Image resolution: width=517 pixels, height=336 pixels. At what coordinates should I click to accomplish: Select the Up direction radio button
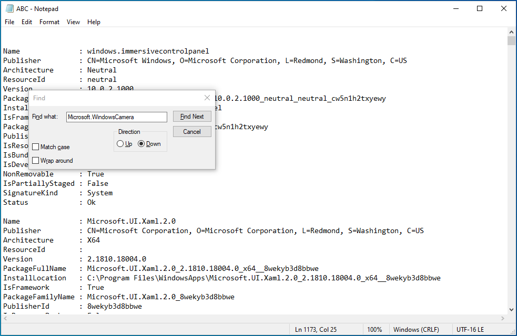click(x=120, y=144)
